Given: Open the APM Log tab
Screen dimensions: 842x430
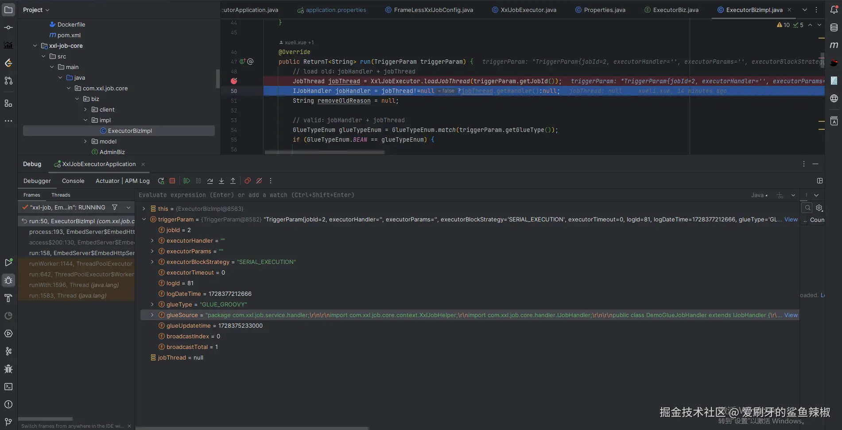Looking at the screenshot, I should pos(137,181).
